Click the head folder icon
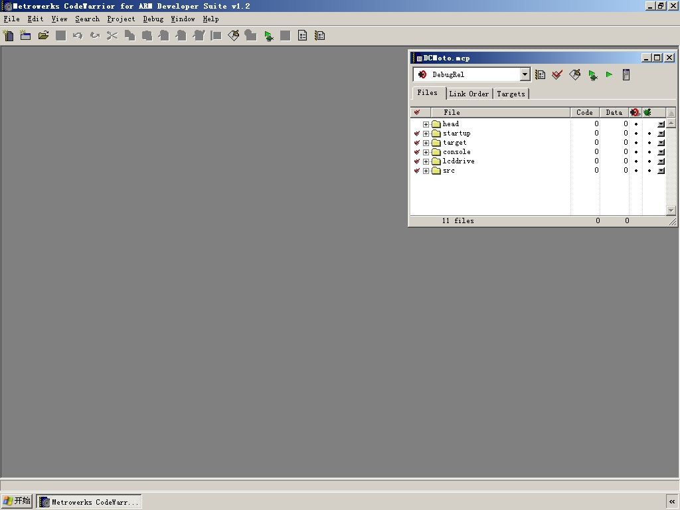Screen dimensions: 680x510 pyautogui.click(x=436, y=124)
